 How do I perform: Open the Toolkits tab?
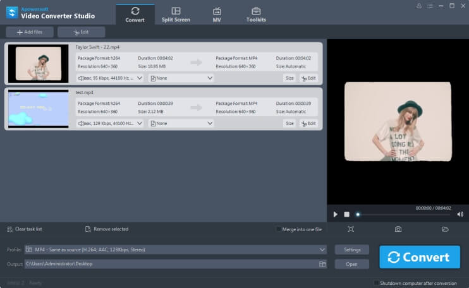point(256,15)
